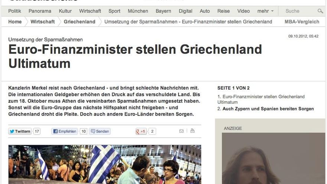Click the Google +1 button
The width and height of the screenshot is (327, 184).
click(x=141, y=131)
